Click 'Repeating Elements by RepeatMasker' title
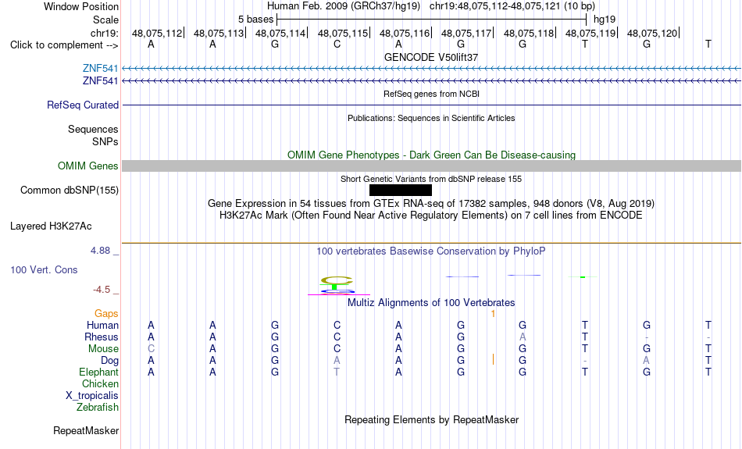Image resolution: width=742 pixels, height=449 pixels. click(432, 419)
